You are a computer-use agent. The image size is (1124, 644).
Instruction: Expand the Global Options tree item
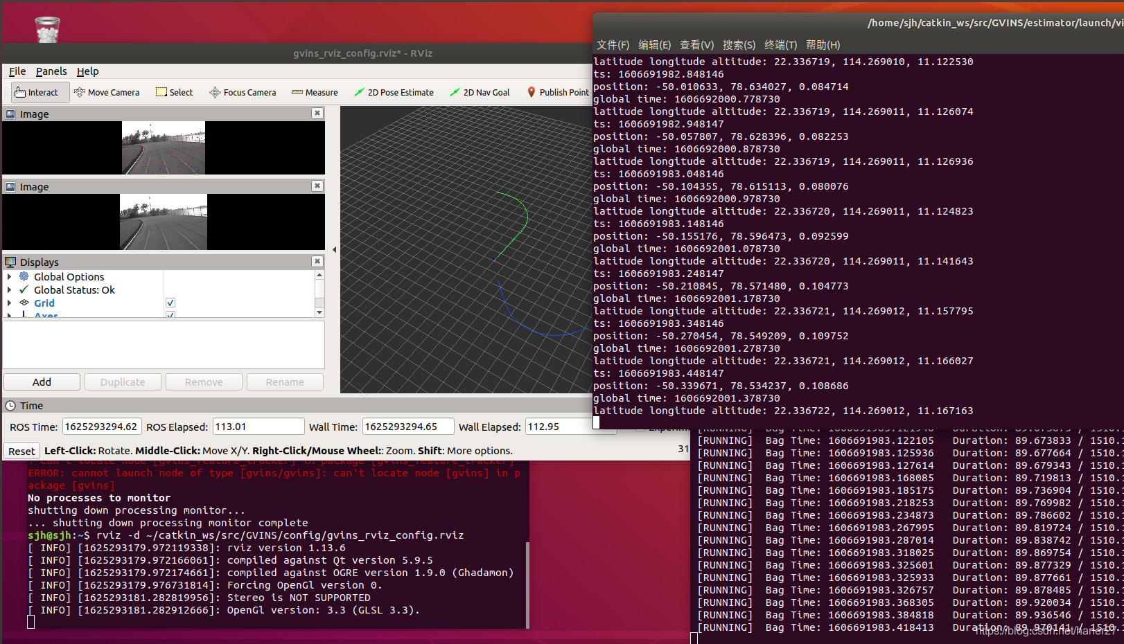pyautogui.click(x=9, y=277)
